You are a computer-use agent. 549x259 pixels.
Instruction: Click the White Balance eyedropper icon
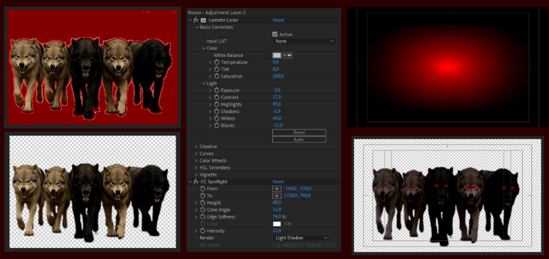(288, 55)
